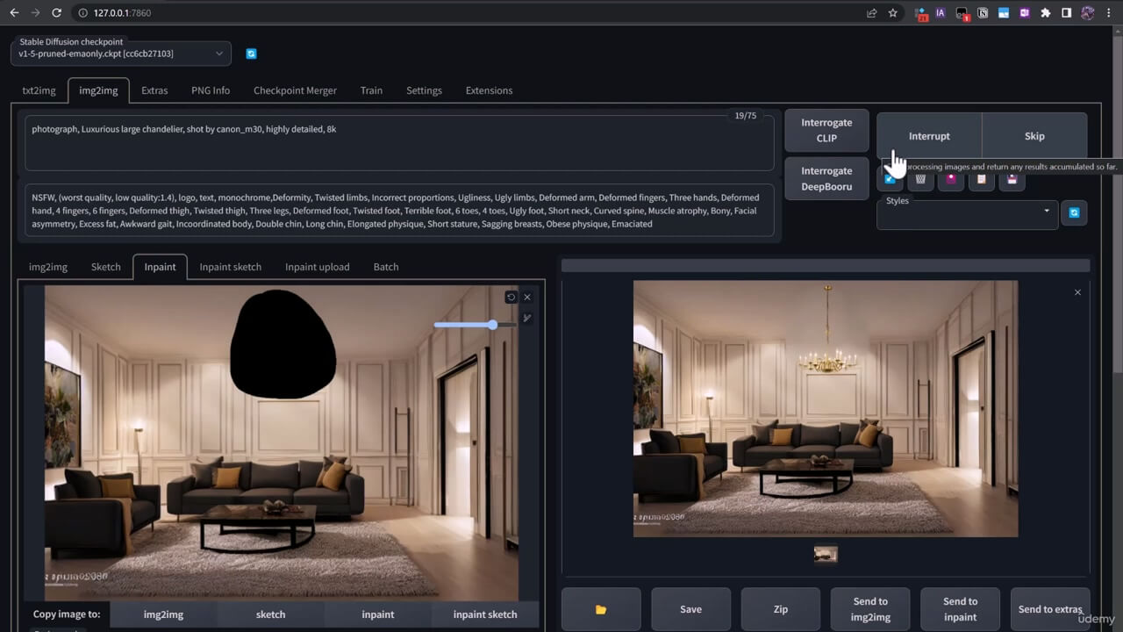Remove the image from inpaint canvas
The height and width of the screenshot is (632, 1123).
pos(527,298)
